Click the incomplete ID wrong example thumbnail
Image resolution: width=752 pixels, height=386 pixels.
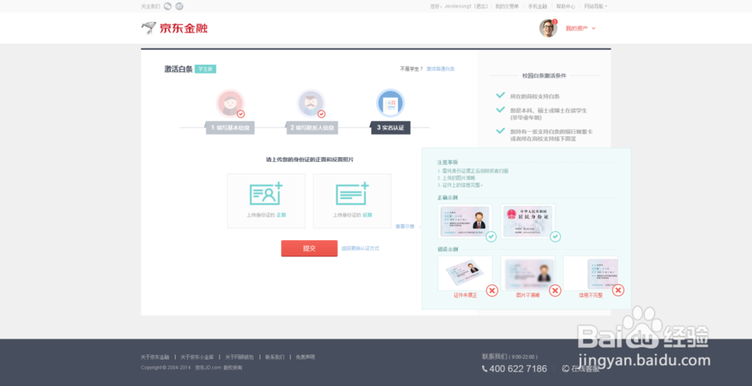(590, 272)
